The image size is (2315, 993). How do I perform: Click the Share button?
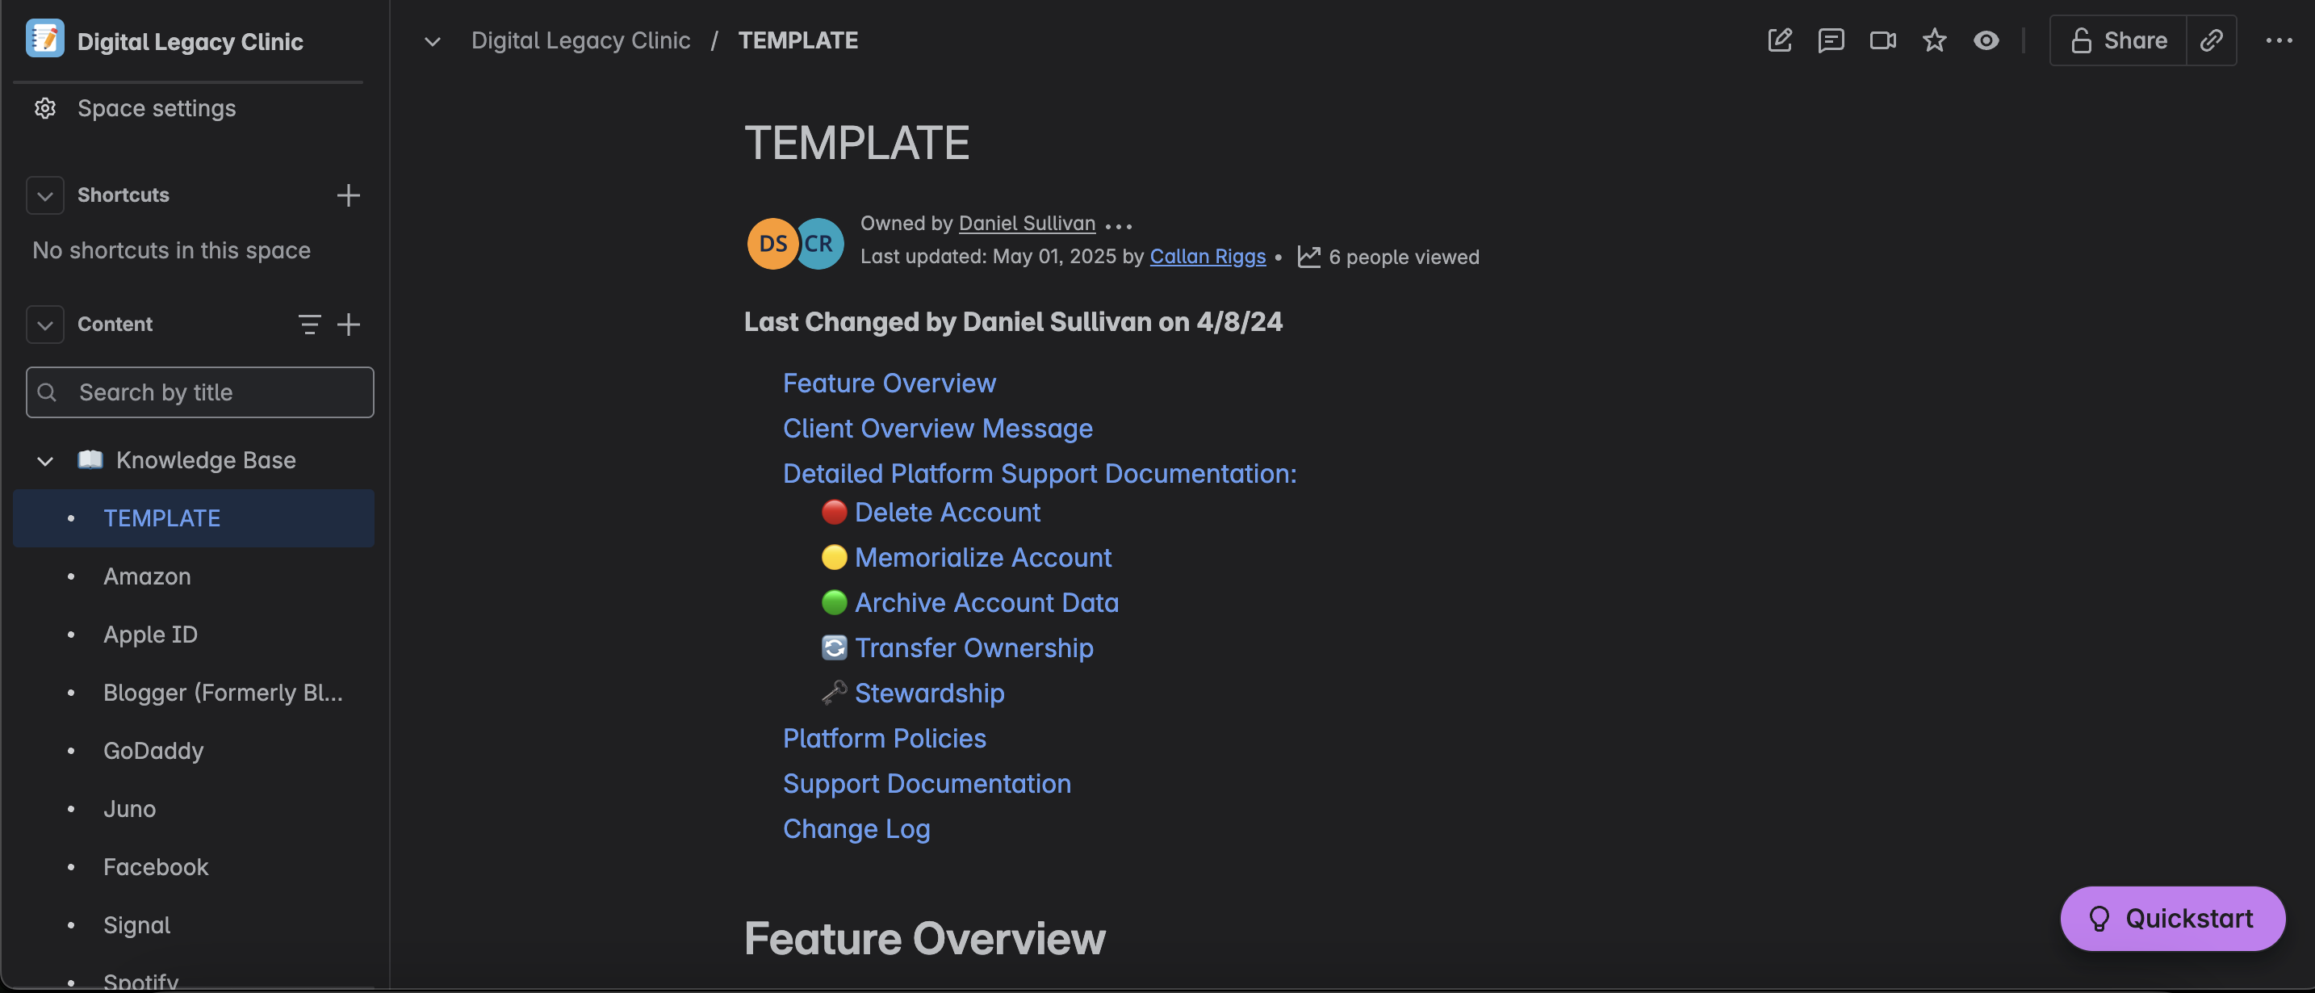click(x=2118, y=40)
